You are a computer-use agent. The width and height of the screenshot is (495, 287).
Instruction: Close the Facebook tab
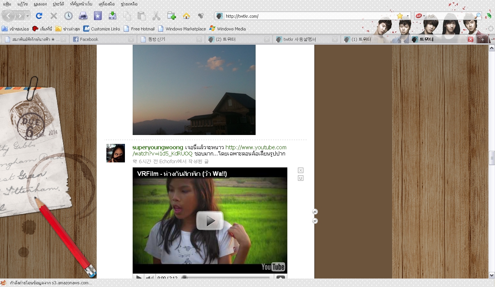[131, 39]
